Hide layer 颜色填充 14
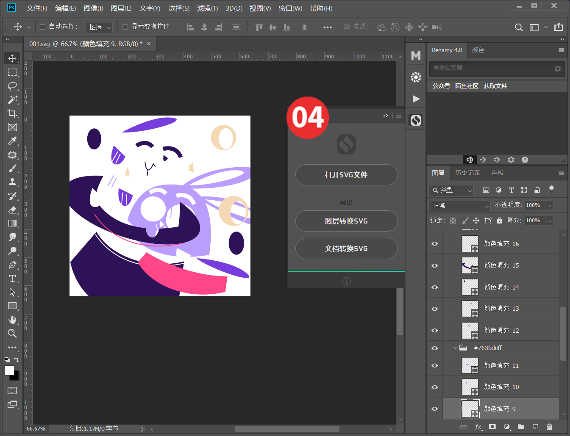The height and width of the screenshot is (436, 570). (x=435, y=287)
